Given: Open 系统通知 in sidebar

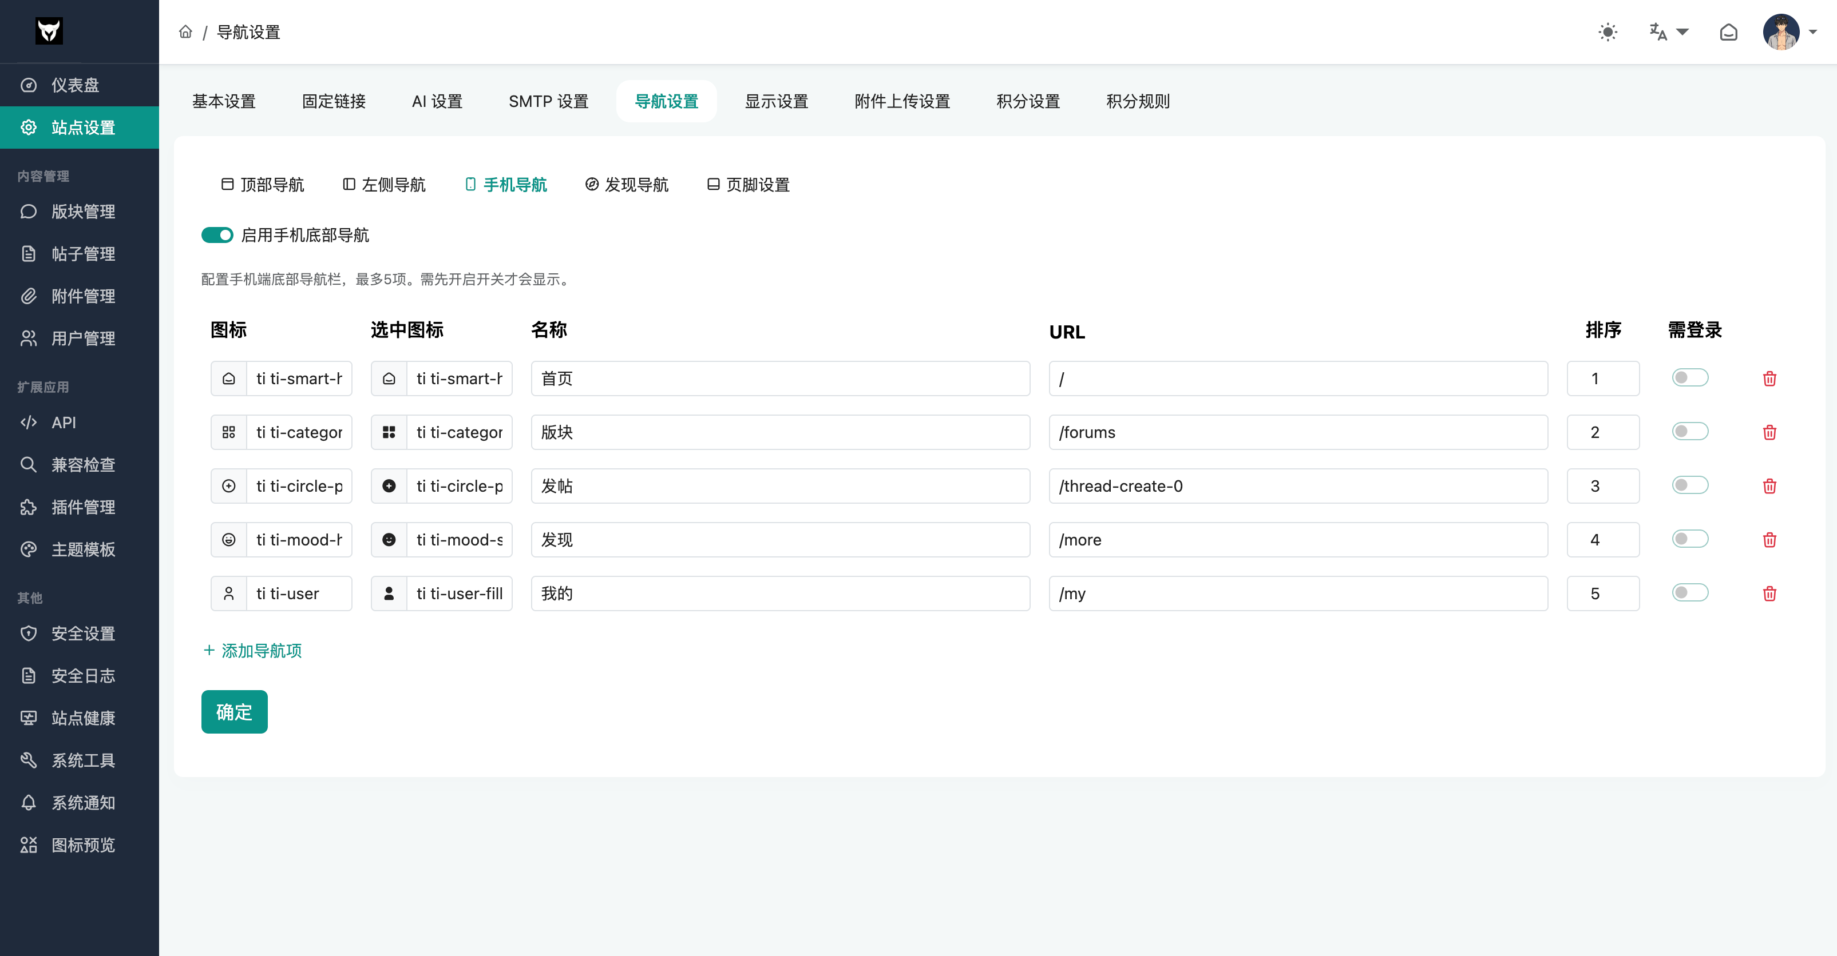Looking at the screenshot, I should tap(79, 803).
